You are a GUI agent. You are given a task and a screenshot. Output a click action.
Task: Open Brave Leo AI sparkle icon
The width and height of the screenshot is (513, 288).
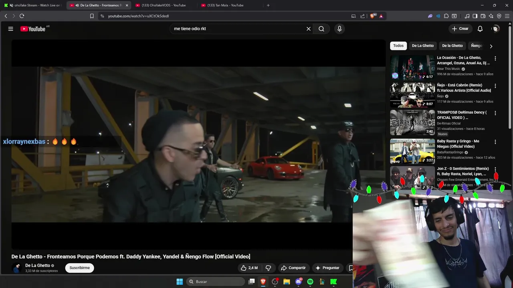pos(491,16)
